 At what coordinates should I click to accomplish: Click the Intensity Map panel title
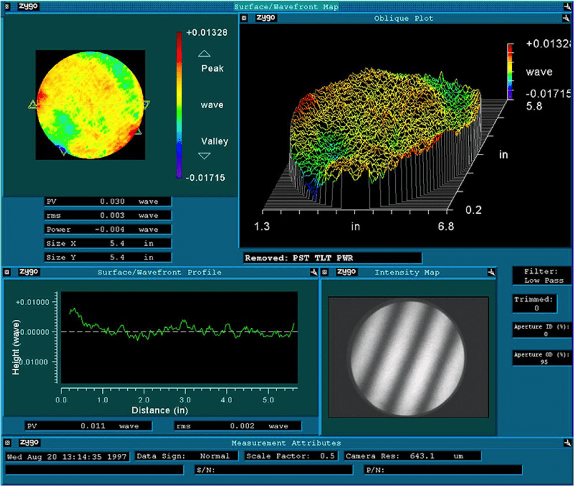[x=408, y=272]
